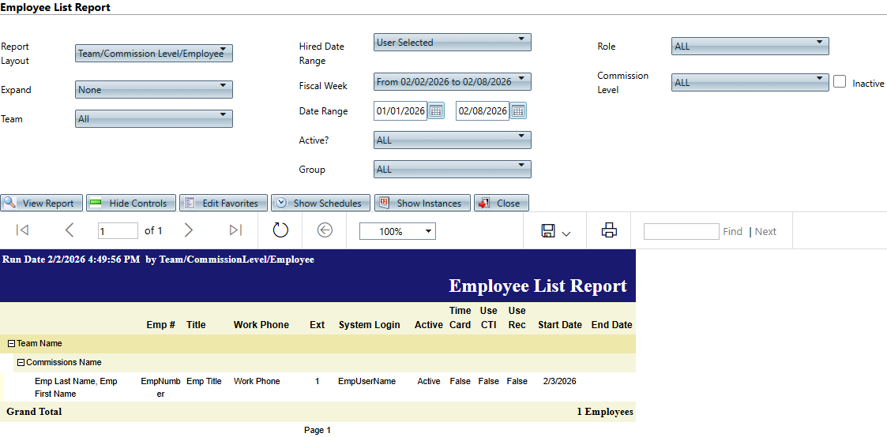Screen dimensions: 887x437
Task: Advance to next report page
Action: [x=188, y=230]
